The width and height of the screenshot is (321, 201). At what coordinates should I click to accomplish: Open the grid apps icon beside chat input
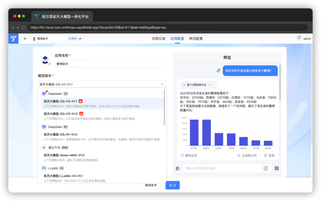(x=277, y=168)
